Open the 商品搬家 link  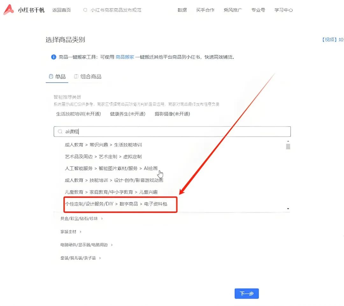coord(125,57)
